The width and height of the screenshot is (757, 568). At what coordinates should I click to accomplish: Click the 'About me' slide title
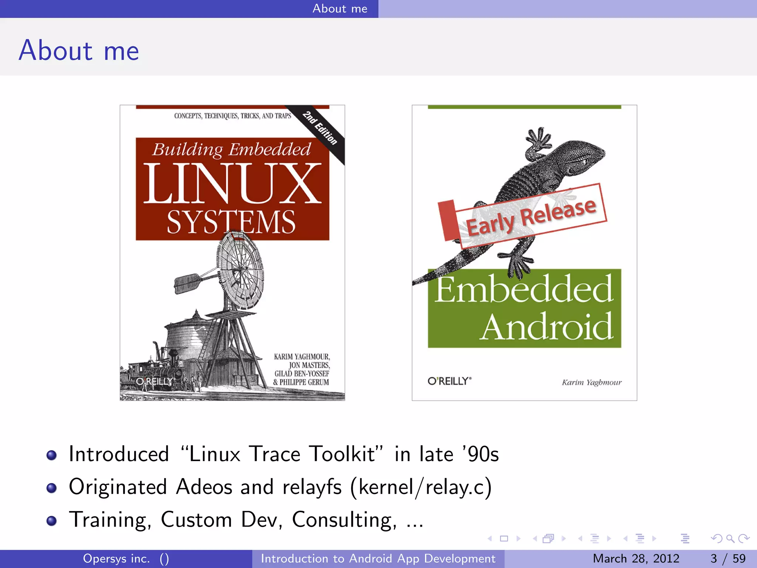pos(79,50)
